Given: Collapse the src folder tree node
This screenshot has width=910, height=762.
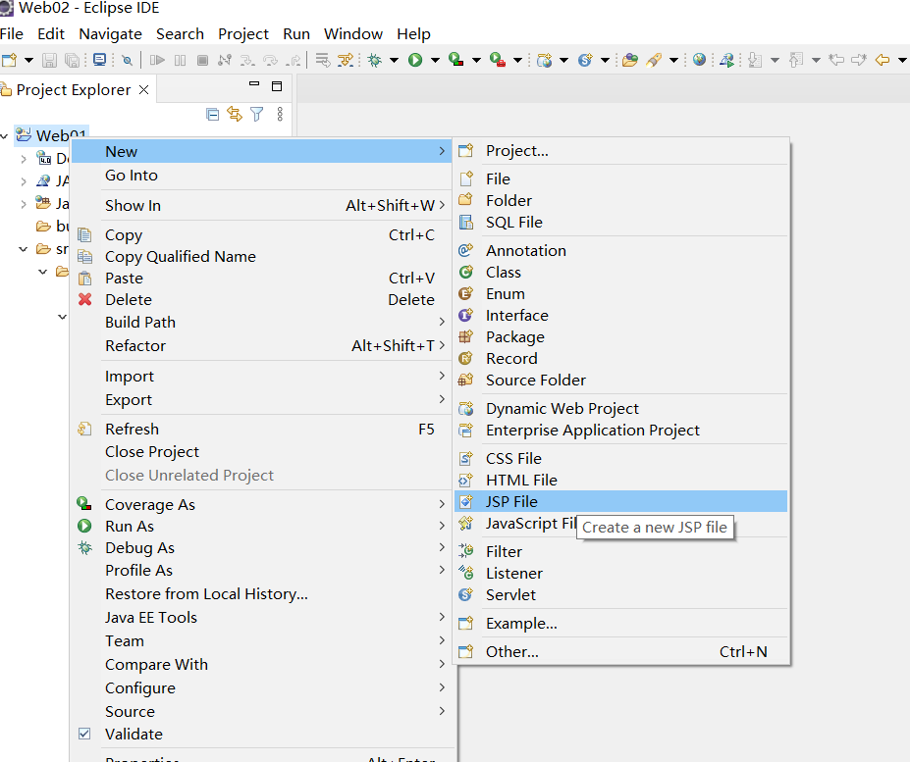Looking at the screenshot, I should pos(24,249).
